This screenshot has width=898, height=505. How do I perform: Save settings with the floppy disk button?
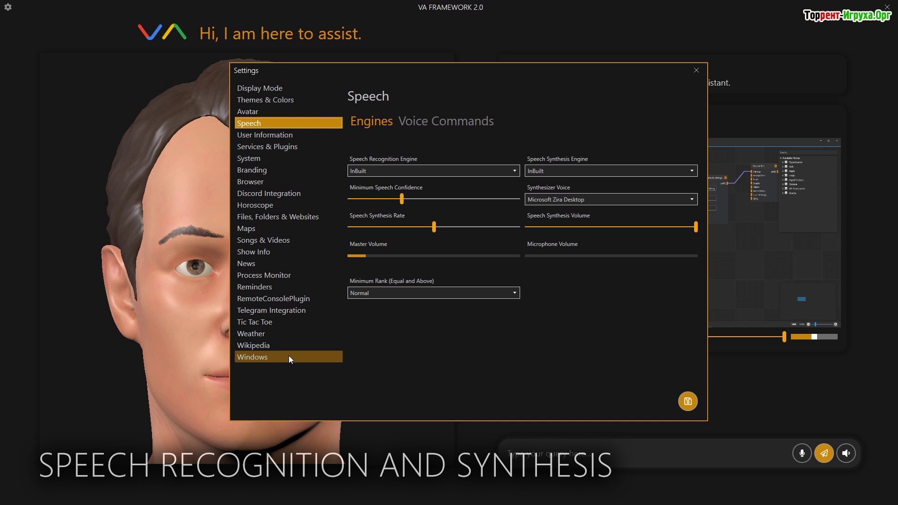[x=688, y=401]
